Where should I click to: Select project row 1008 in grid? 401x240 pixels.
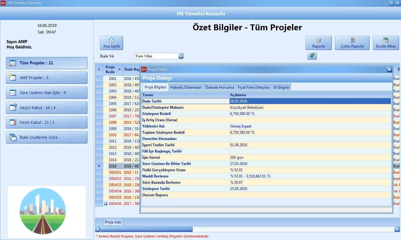coord(112,122)
